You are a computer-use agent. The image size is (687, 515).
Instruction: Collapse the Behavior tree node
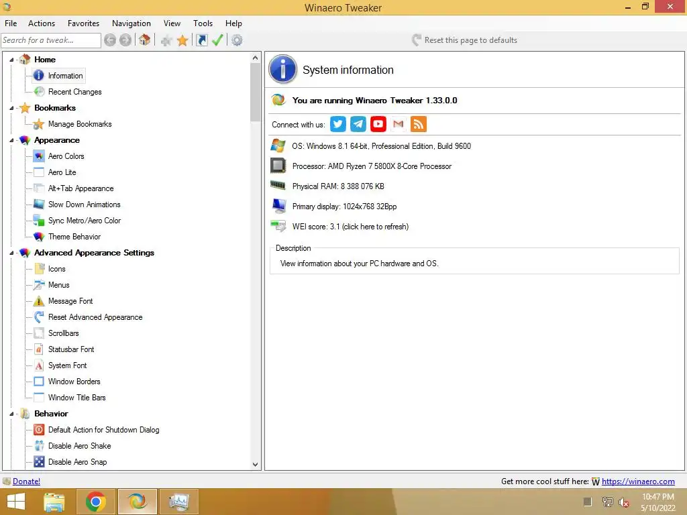tap(11, 413)
